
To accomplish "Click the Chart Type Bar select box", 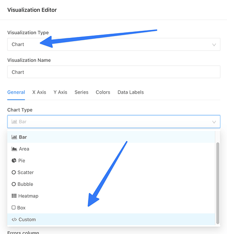I will click(114, 122).
